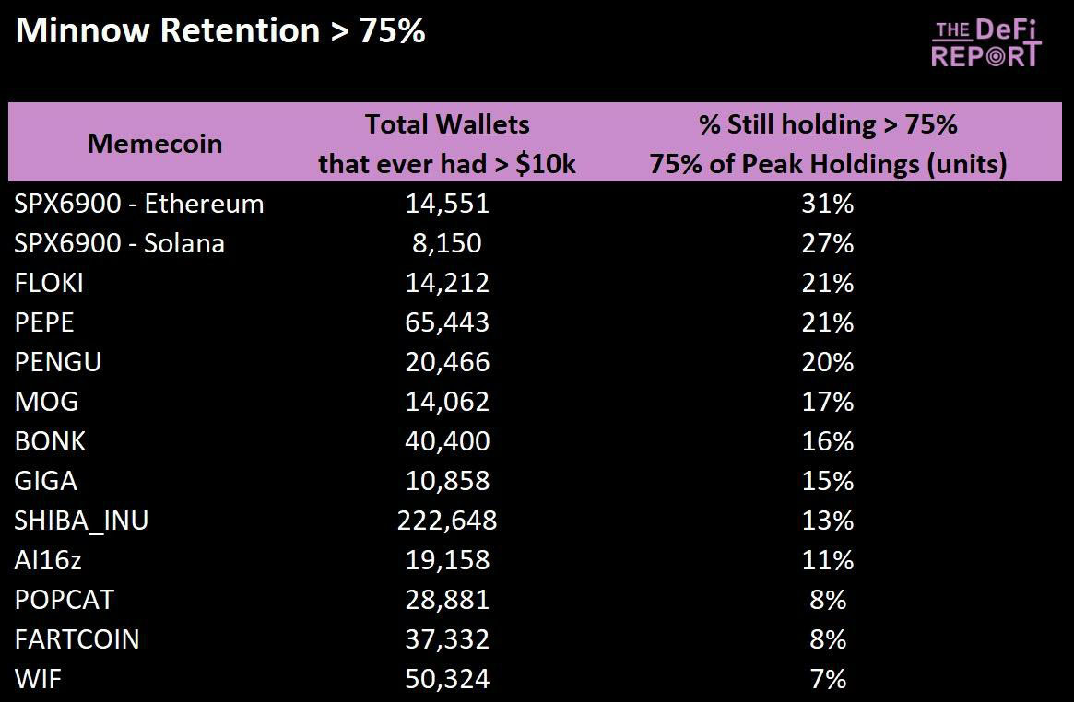Select the SPX6900 - Ethereum row label
This screenshot has width=1074, height=702.
139,204
